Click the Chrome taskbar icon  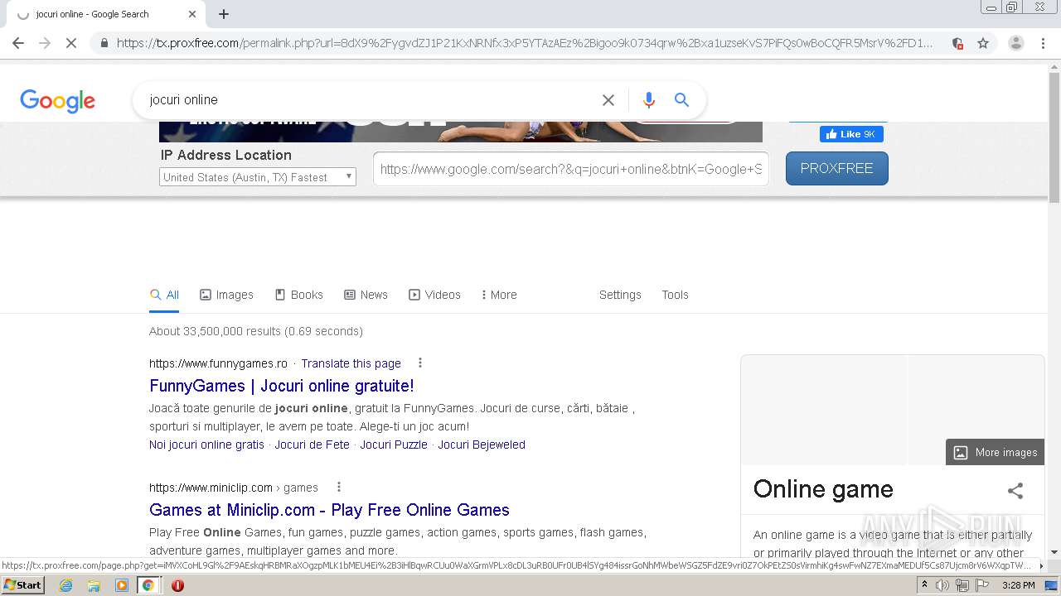(148, 585)
